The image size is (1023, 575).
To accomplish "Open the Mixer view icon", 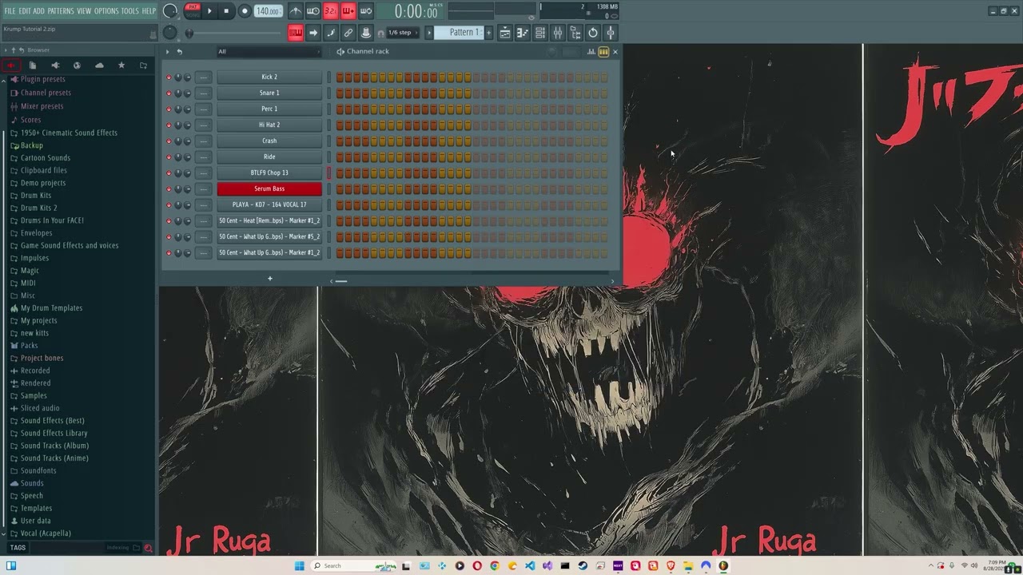I will pos(558,33).
